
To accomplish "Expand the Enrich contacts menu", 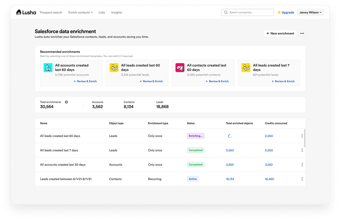I will coord(80,12).
